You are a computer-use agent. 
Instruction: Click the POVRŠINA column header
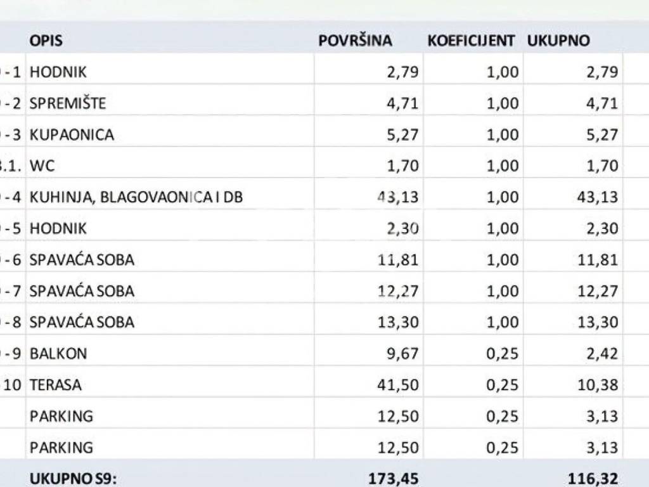coord(355,41)
